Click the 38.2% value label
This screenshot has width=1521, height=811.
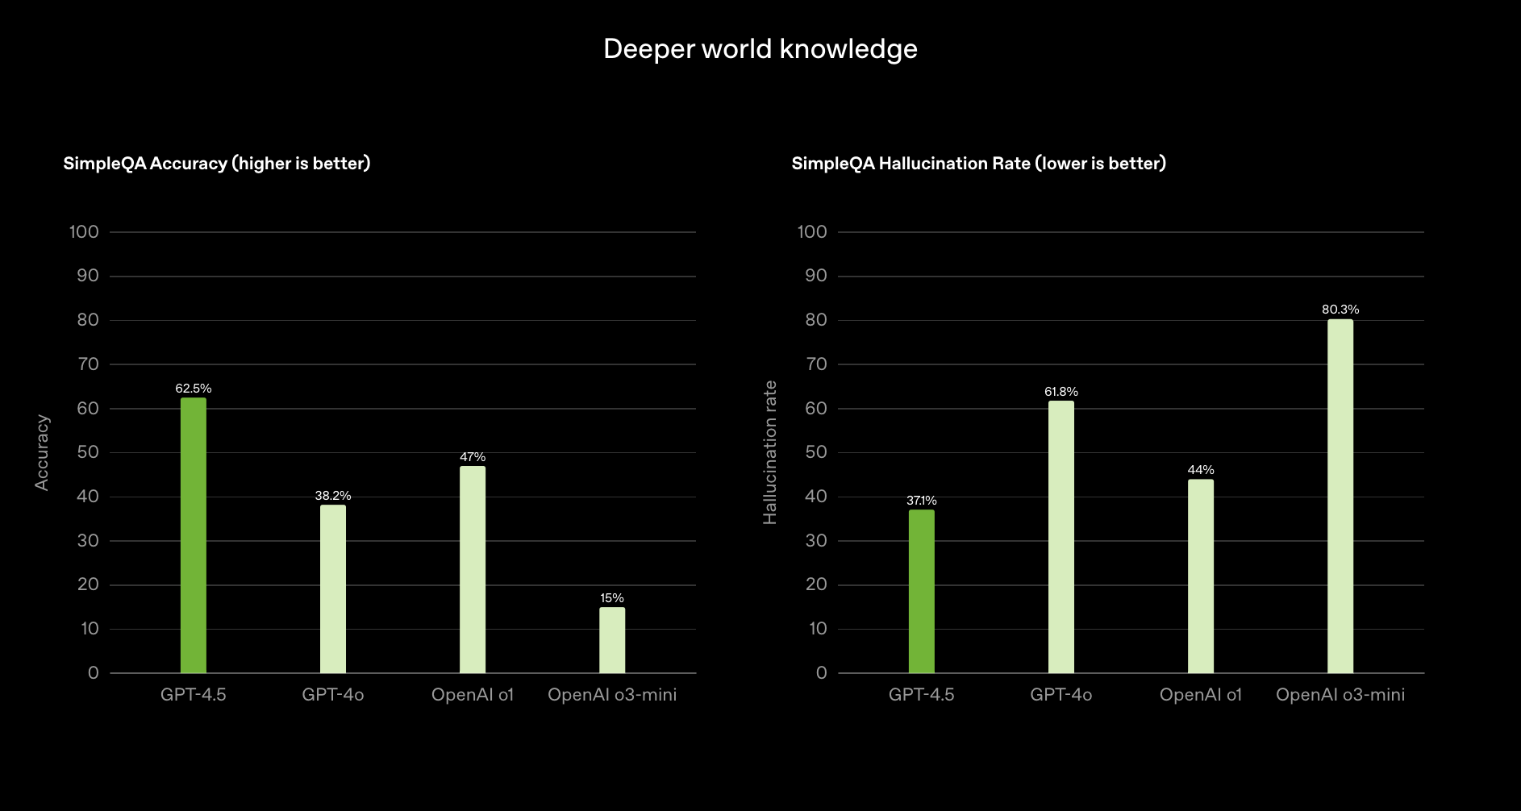point(333,496)
